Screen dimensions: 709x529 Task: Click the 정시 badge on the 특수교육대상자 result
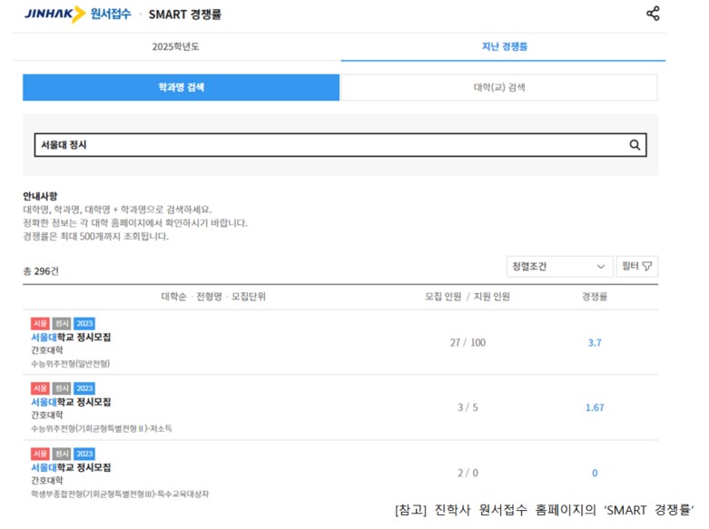click(x=62, y=454)
